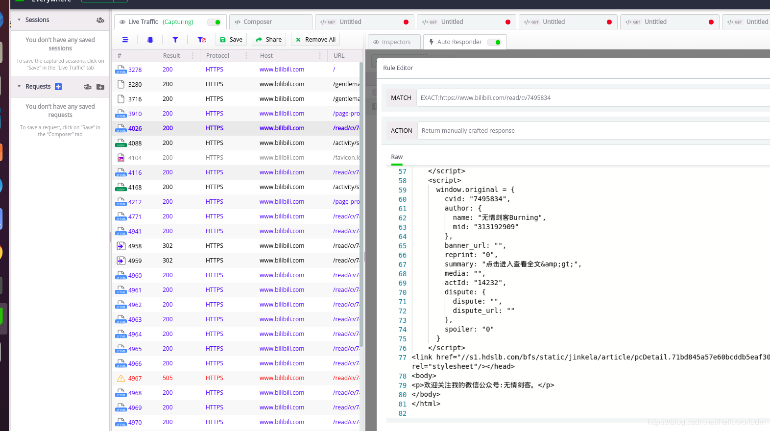Open the second Untitled GET tab
Screen dimensions: 770x431
(466, 22)
